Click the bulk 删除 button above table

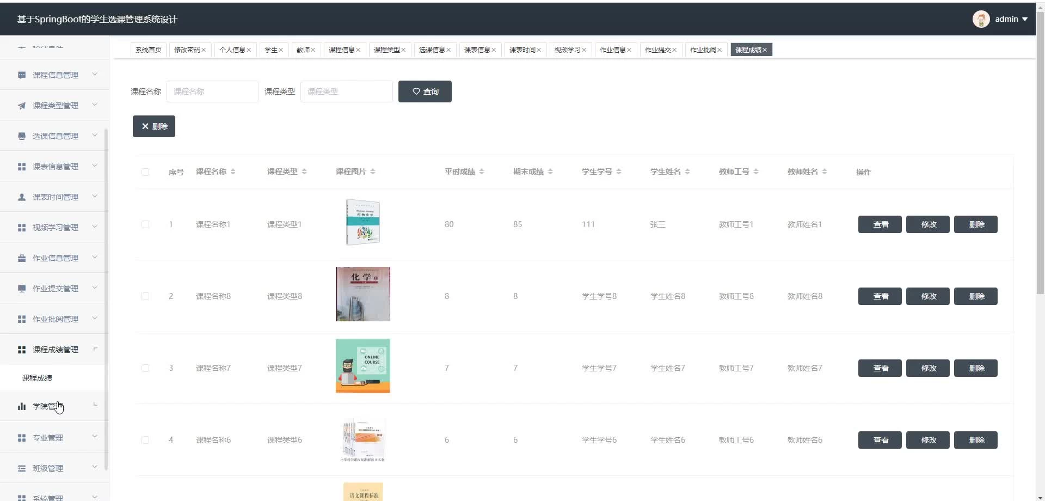(x=154, y=126)
